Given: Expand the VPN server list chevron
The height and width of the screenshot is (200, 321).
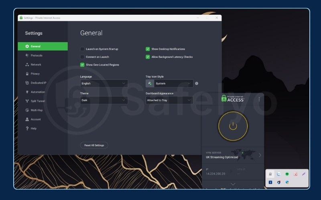Looking at the screenshot, I should pos(260,155).
